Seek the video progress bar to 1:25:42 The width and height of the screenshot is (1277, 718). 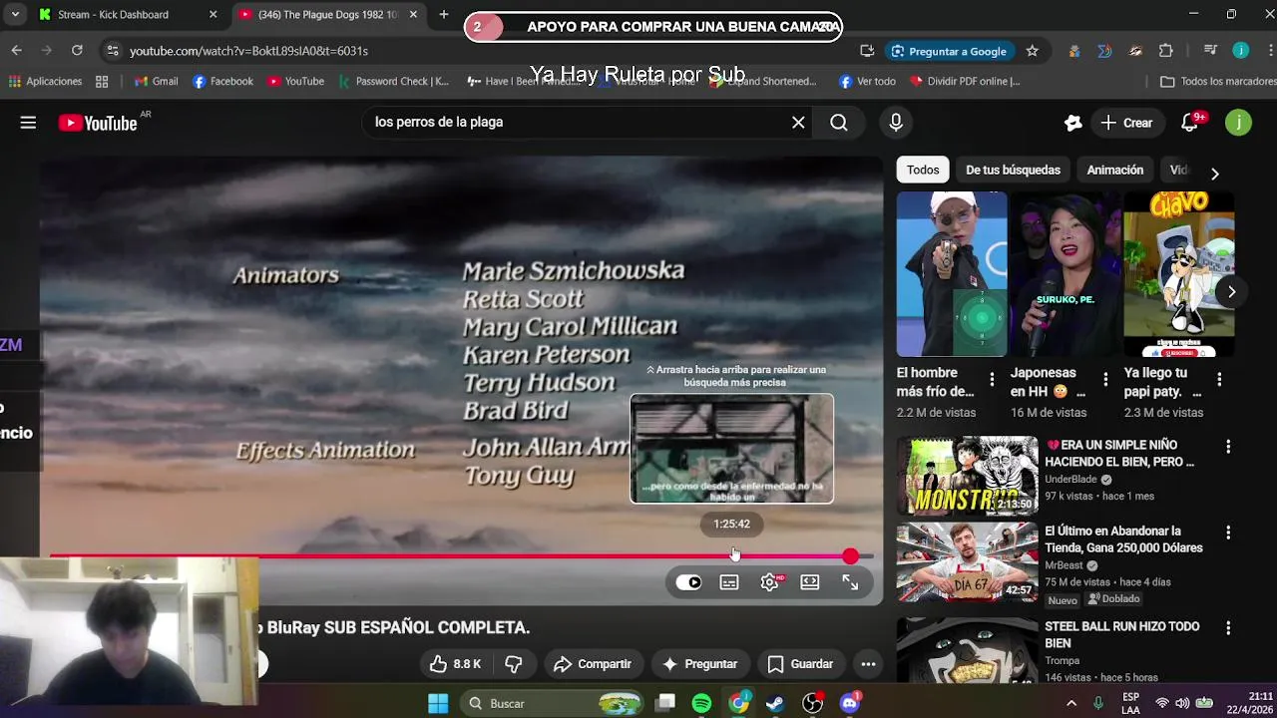tap(731, 556)
